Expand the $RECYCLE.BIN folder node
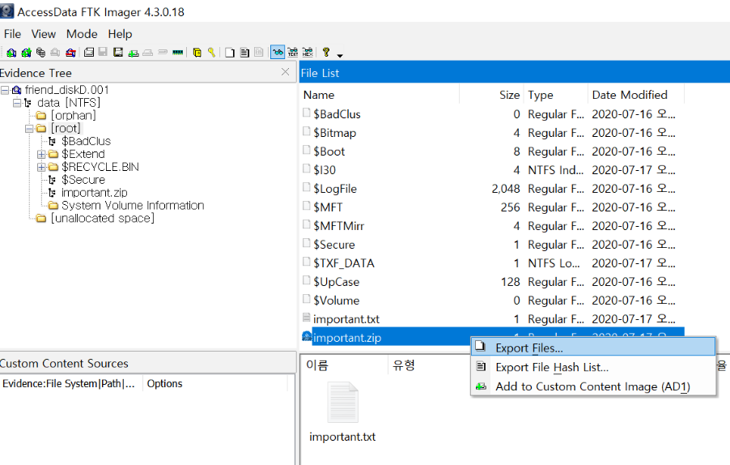The image size is (730, 465). tap(41, 167)
